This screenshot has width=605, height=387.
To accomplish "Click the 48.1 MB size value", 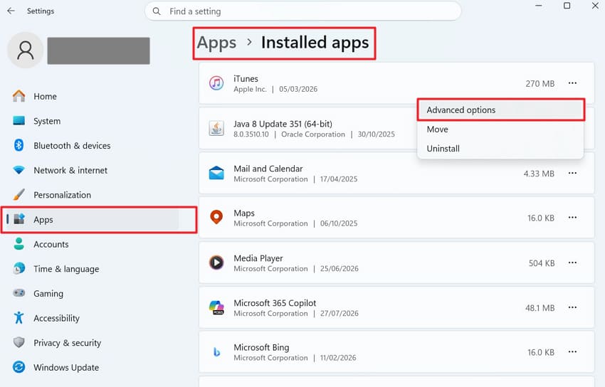I will (540, 308).
